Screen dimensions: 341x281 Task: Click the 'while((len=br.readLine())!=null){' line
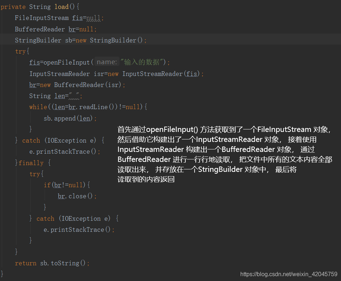88,107
